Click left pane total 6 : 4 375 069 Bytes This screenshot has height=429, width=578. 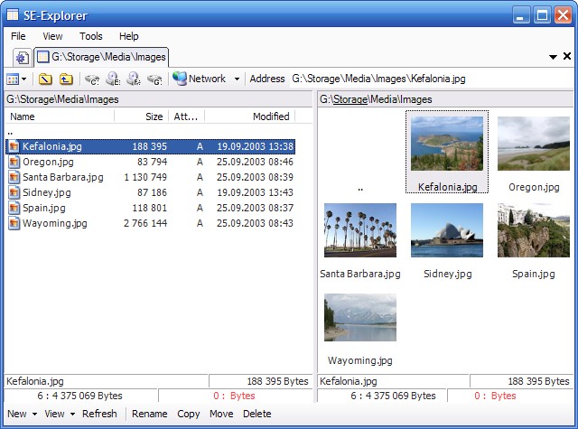pos(80,396)
